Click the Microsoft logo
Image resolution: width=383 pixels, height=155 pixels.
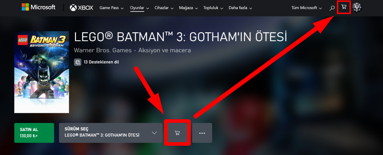tap(39, 7)
